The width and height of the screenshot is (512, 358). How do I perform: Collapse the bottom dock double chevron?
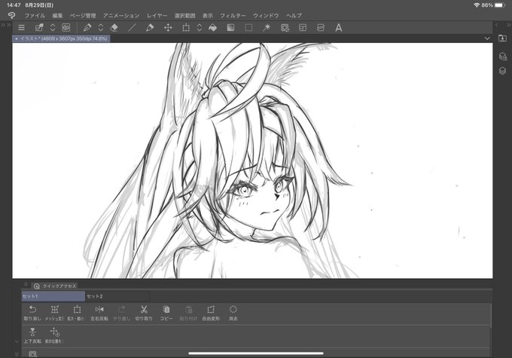coord(17,353)
